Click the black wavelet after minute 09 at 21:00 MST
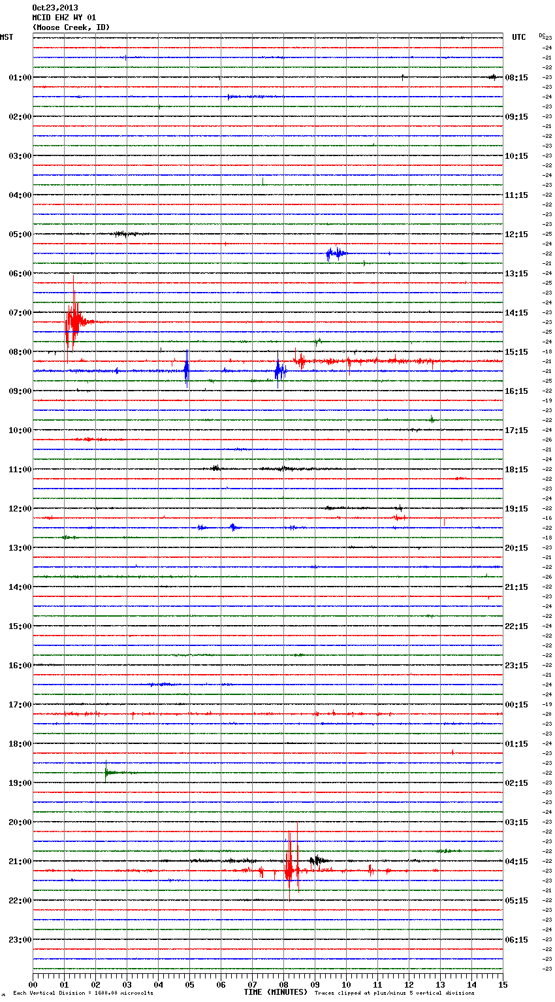This screenshot has width=555, height=1002. point(318,860)
